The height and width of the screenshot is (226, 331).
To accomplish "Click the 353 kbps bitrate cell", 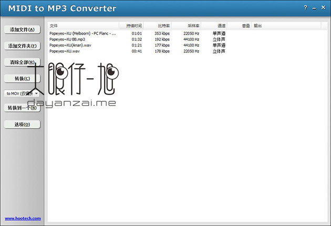I will coord(162,33).
